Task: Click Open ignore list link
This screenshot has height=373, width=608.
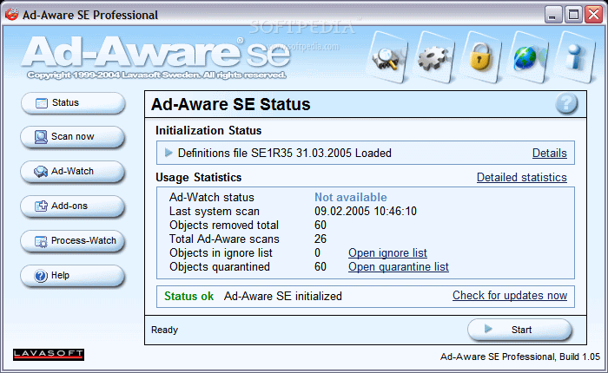Action: coord(387,253)
